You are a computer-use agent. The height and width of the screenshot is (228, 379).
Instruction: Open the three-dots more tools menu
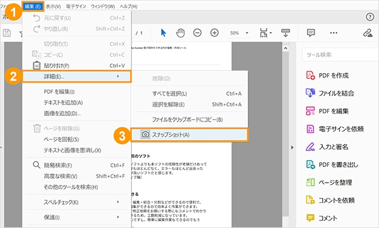[x=334, y=33]
